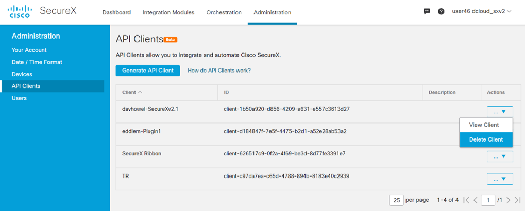Image resolution: width=525 pixels, height=211 pixels.
Task: Open actions dropdown for davhowel-SecureXv2.1
Action: click(x=500, y=111)
